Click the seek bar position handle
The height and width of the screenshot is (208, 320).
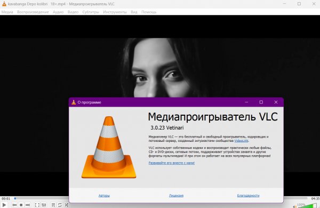tap(15, 198)
